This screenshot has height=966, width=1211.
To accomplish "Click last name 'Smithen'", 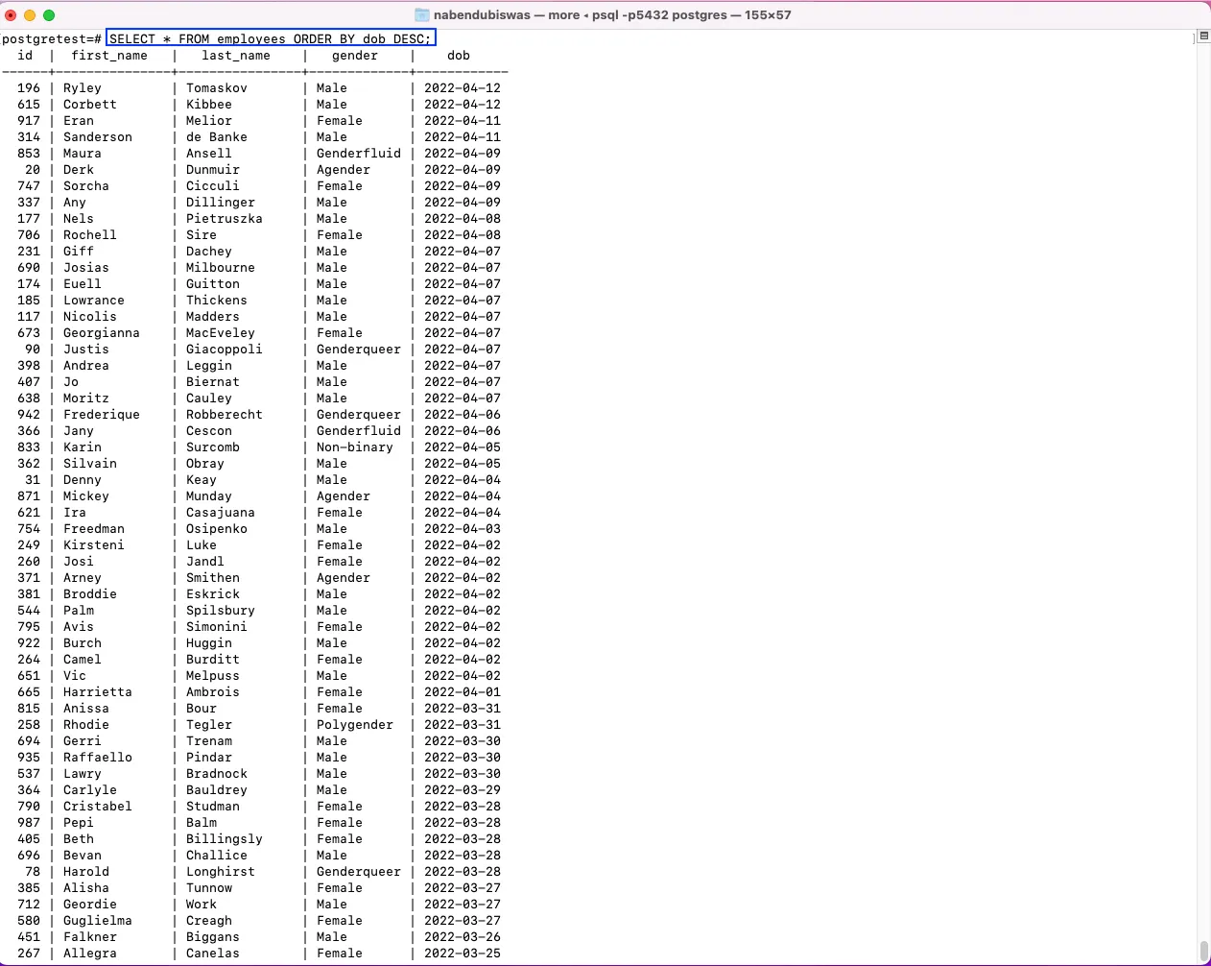I will tap(213, 578).
